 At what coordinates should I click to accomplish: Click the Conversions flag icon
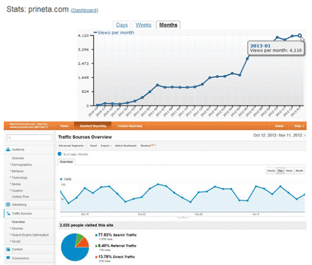[x=8, y=258]
